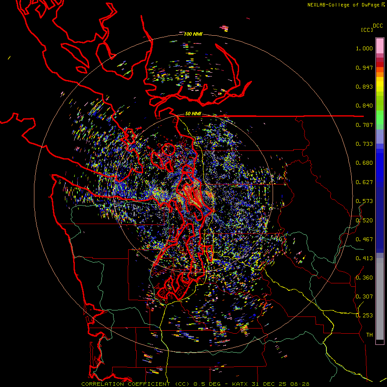Click the 0.787 scale value

364,125
